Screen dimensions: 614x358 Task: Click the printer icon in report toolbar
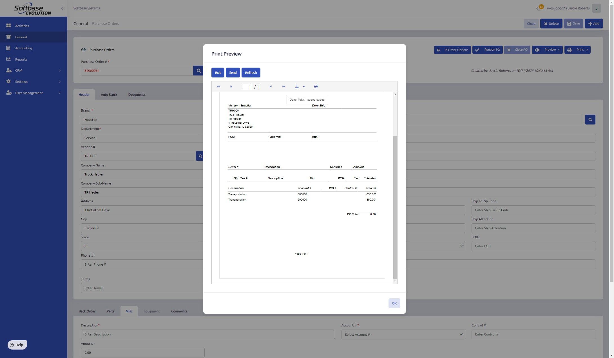coord(316,86)
